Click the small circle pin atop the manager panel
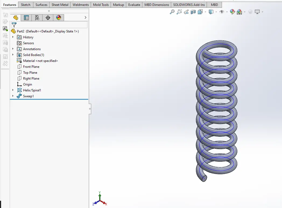Screen dimensions: 282x208 click(49, 11)
